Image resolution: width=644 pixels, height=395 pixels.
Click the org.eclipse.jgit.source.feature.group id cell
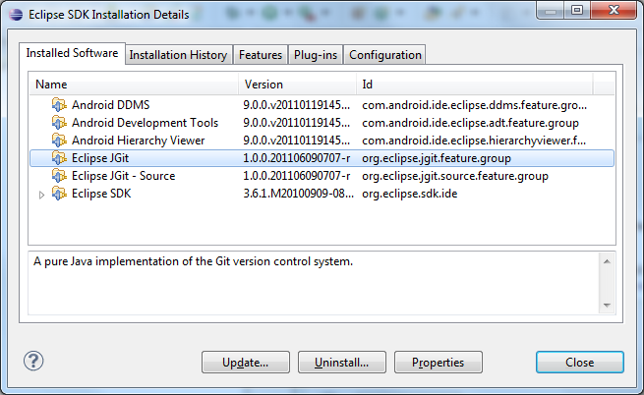click(455, 176)
